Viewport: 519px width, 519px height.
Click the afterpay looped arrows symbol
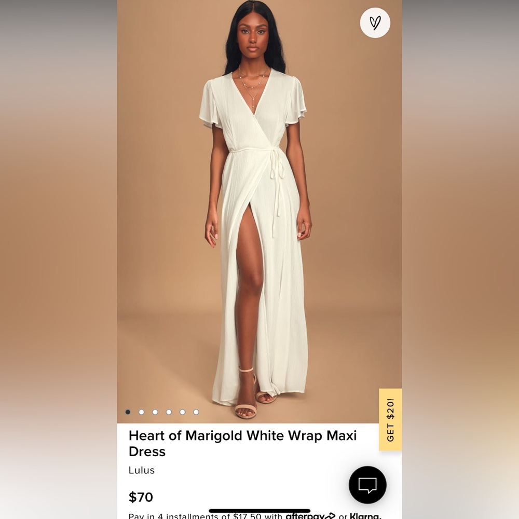pyautogui.click(x=330, y=516)
